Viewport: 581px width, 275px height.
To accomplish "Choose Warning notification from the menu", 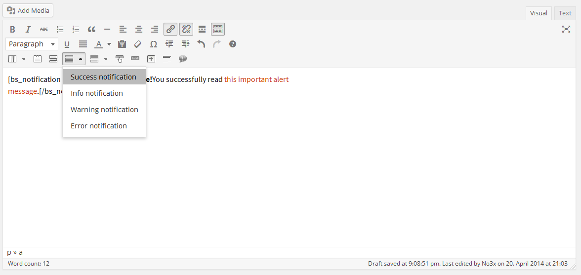I will (x=104, y=110).
